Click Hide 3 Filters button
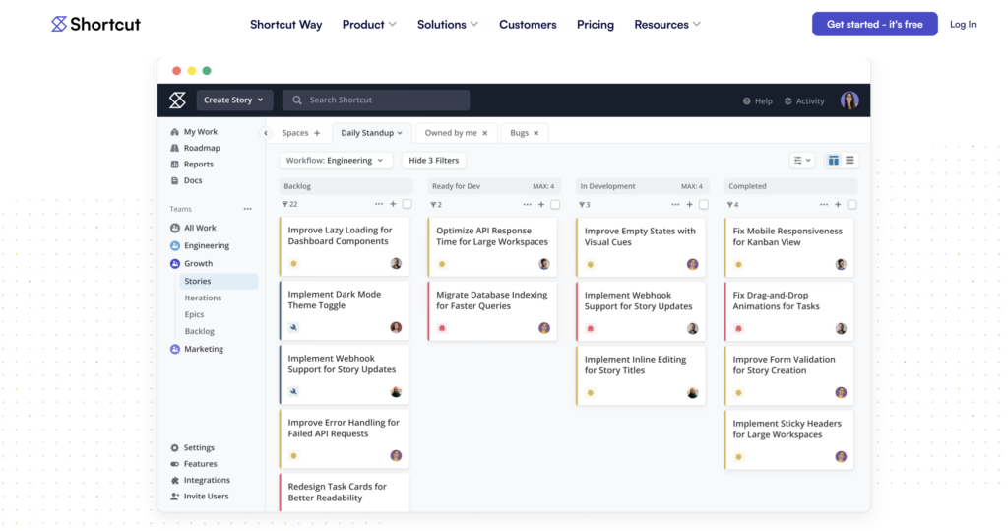Viewport: 1008px width, 531px height. pos(434,161)
